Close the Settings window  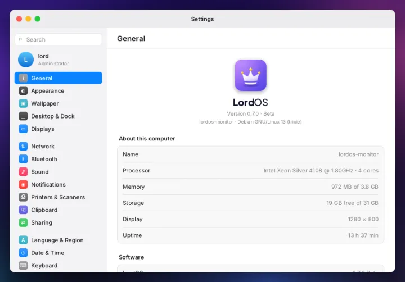19,19
